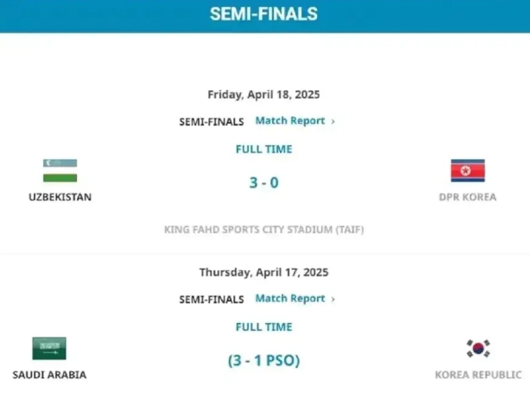The width and height of the screenshot is (530, 394).
Task: Click the UZBEKISTAN team name
Action: (x=60, y=197)
